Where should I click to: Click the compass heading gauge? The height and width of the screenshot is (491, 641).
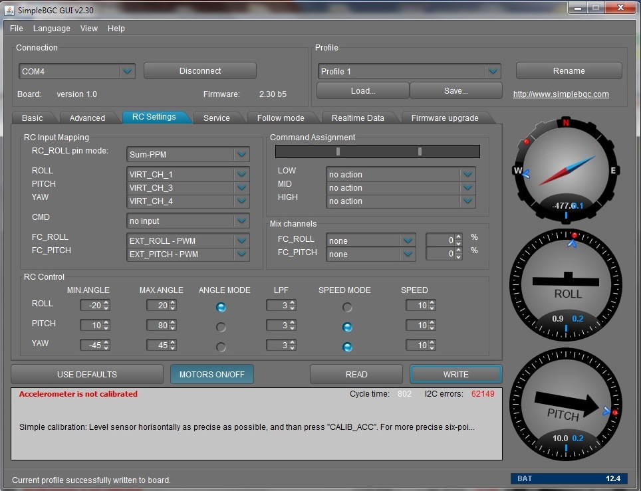566,171
